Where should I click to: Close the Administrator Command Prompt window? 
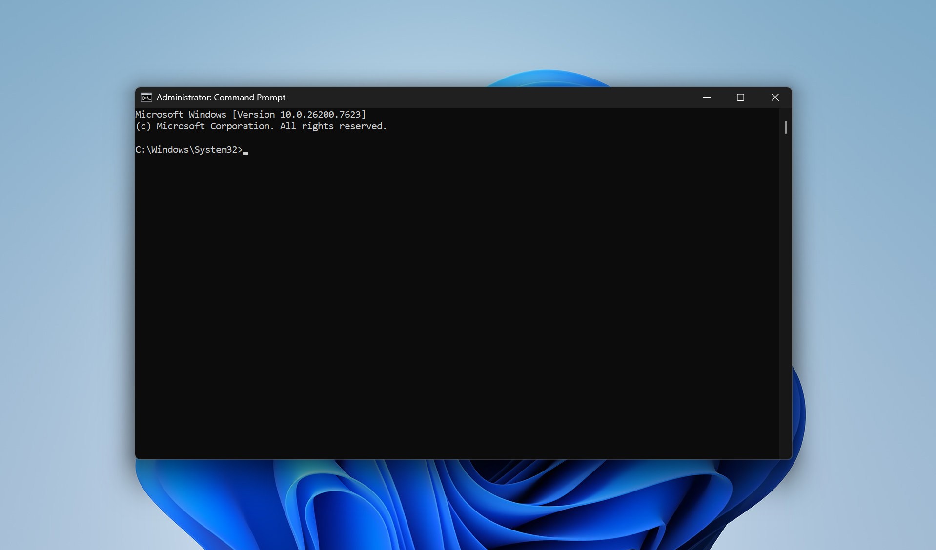click(775, 98)
